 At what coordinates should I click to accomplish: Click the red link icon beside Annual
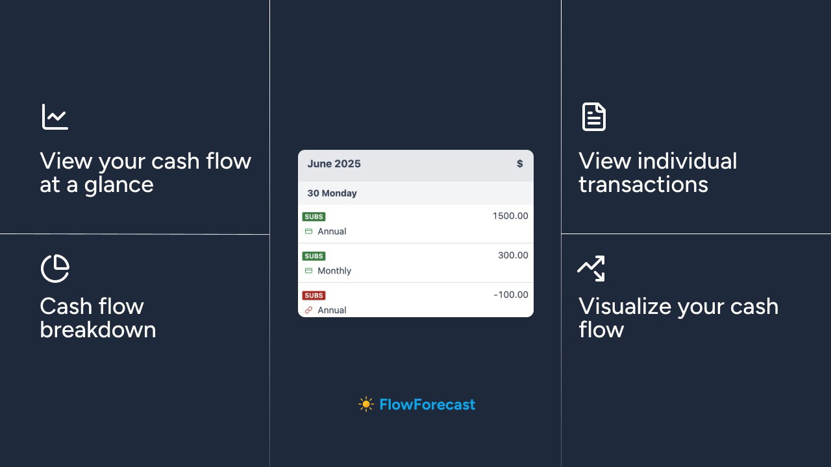[x=309, y=310]
